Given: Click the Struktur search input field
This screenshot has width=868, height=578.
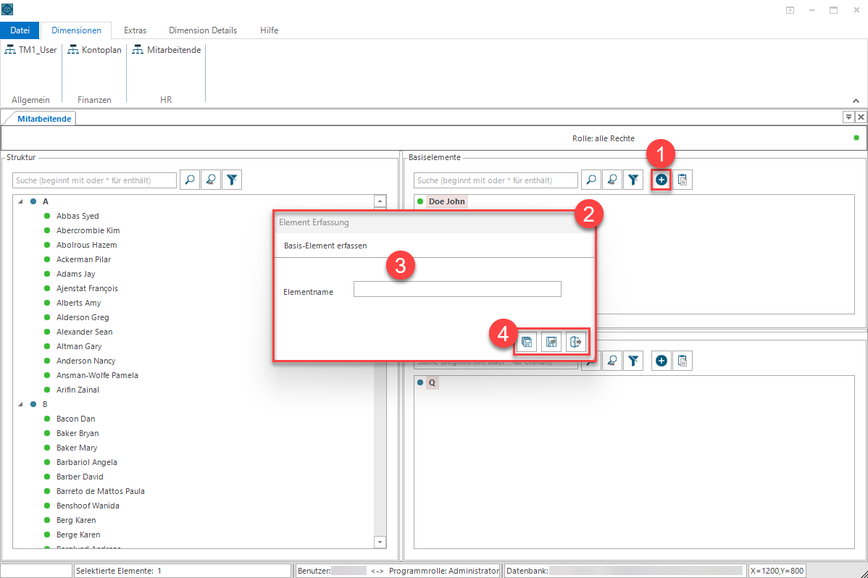Looking at the screenshot, I should coord(95,180).
